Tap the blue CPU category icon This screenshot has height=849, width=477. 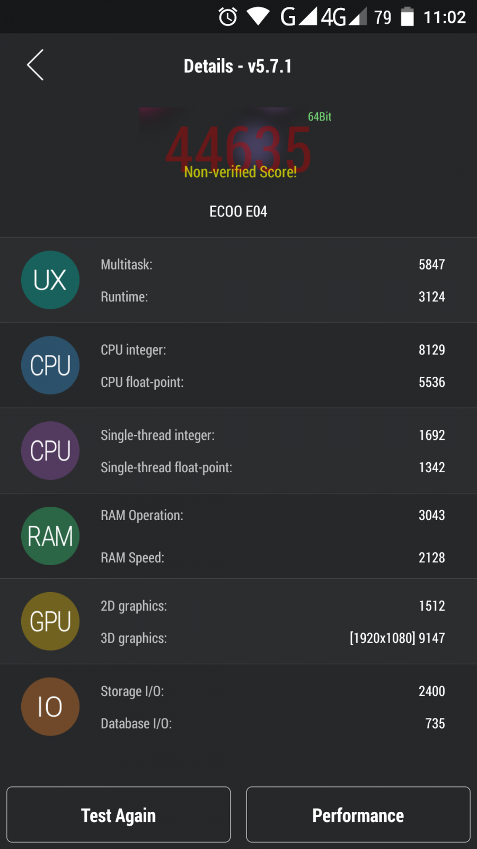pyautogui.click(x=50, y=366)
